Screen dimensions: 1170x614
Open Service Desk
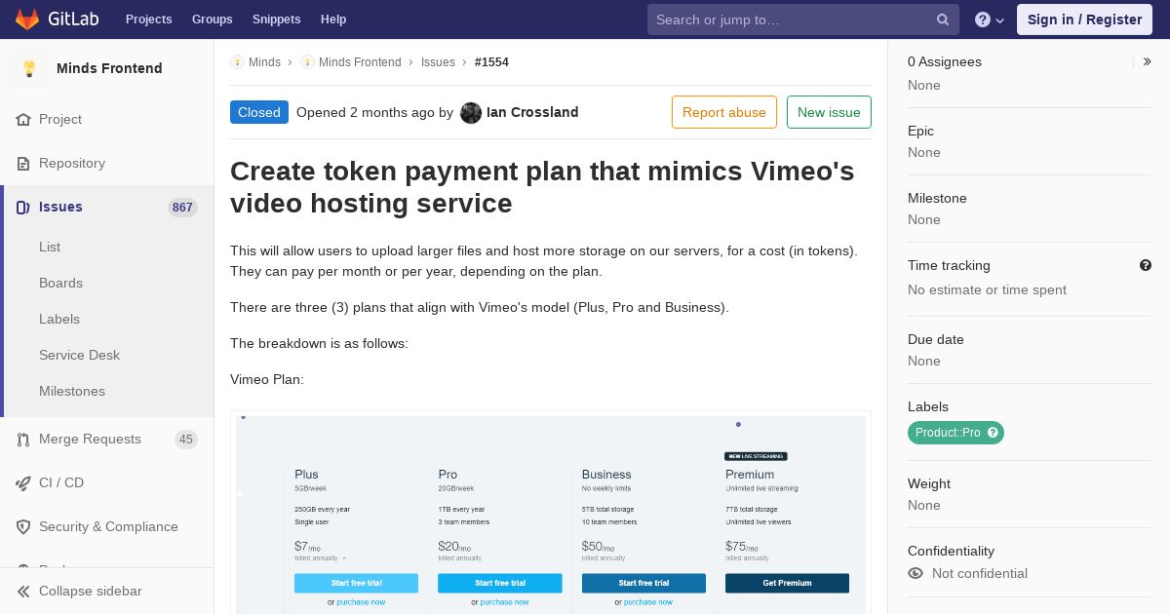[x=79, y=355]
